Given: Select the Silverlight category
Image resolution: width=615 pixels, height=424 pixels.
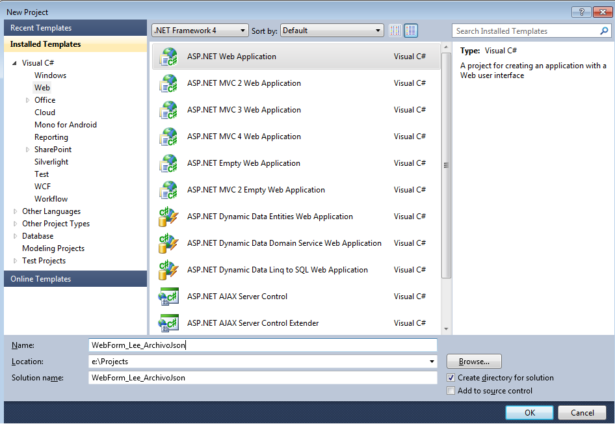Looking at the screenshot, I should click(51, 162).
